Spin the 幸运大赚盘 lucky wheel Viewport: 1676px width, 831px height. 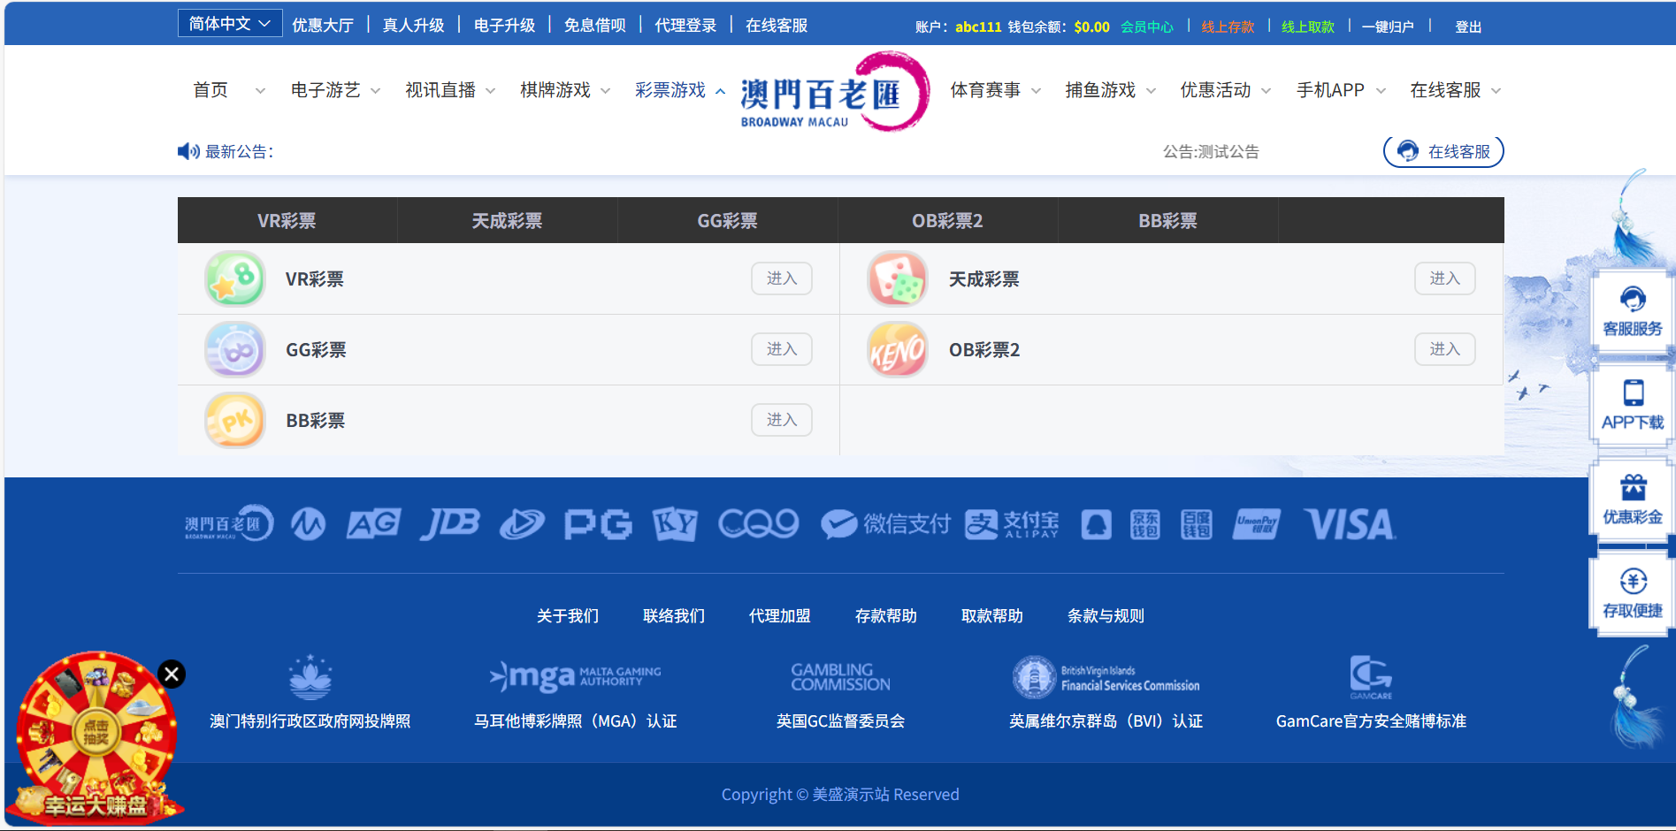pyautogui.click(x=96, y=733)
